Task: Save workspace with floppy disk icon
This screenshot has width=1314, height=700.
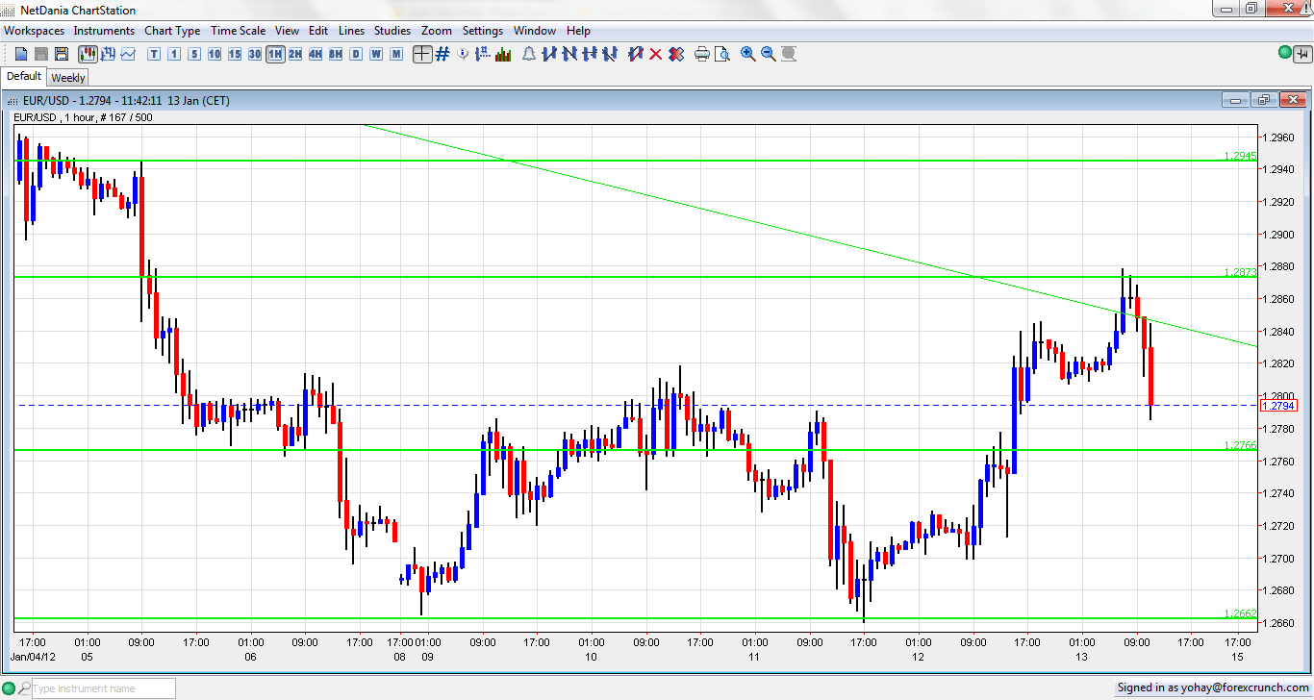Action: [61, 54]
